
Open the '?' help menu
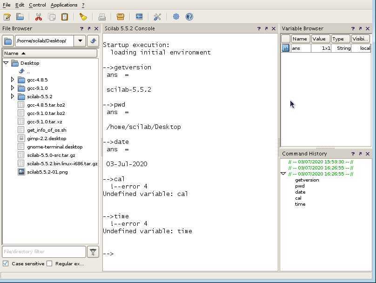[83, 5]
